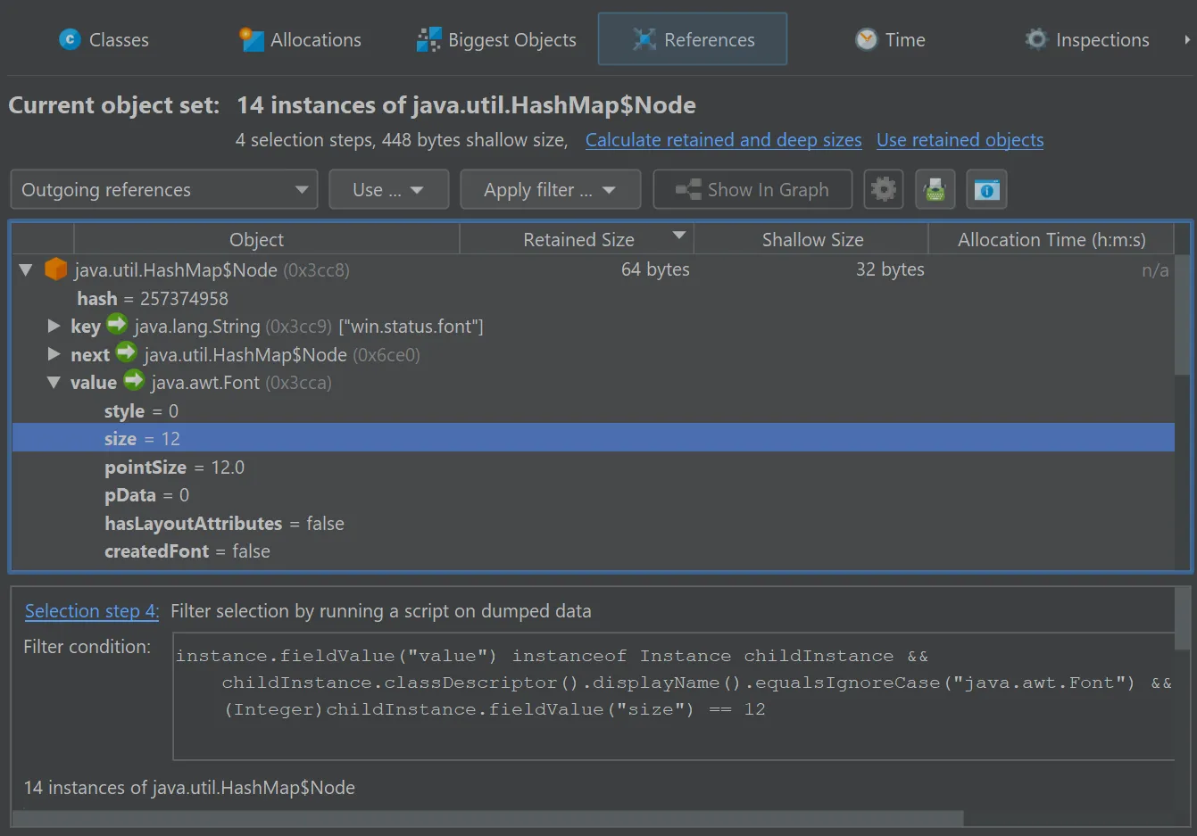Click the 64 bytes retained size cell

[x=655, y=269]
